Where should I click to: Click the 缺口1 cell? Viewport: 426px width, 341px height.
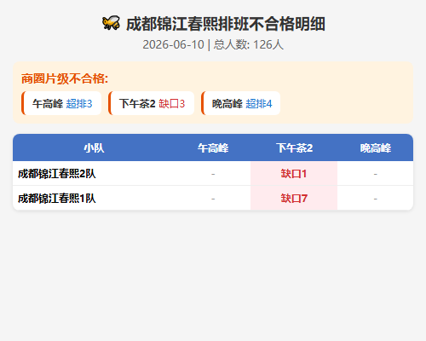tap(294, 173)
